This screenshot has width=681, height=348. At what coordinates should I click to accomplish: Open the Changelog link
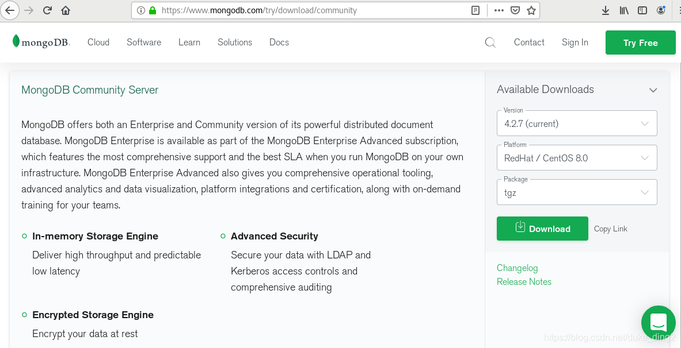(x=517, y=268)
